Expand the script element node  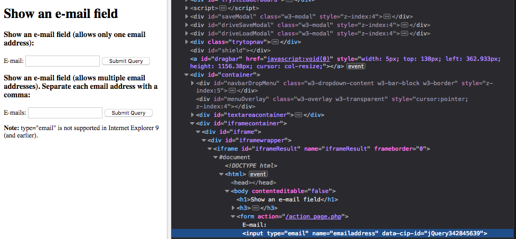187,8
